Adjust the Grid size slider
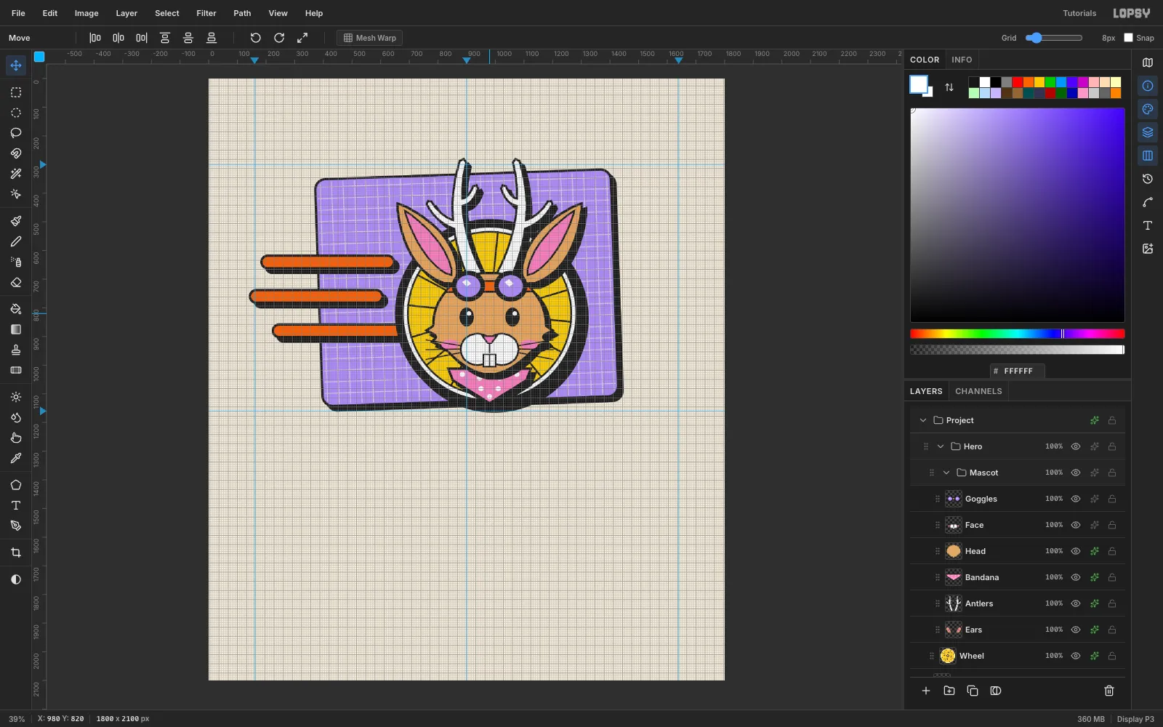The height and width of the screenshot is (727, 1163). coord(1054,38)
